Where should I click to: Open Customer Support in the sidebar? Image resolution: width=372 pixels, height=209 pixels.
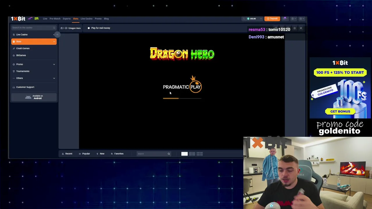pos(25,87)
